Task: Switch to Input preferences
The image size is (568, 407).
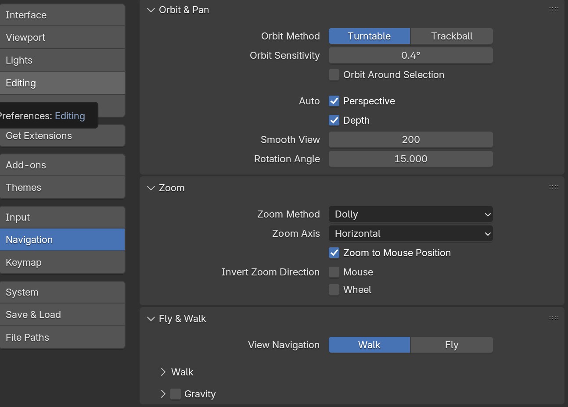Action: pos(62,218)
